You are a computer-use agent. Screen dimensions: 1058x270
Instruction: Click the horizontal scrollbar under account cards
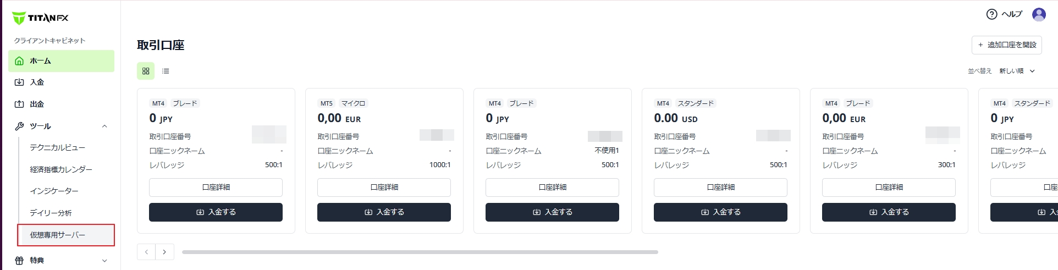(x=420, y=252)
